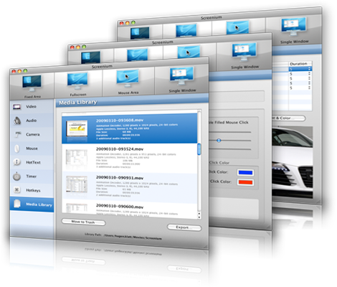Screen dimensions: 337x287
Task: Open Video settings in sidebar
Action: 32,106
